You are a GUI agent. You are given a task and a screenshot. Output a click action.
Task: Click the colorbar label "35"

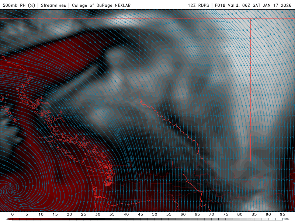pos(112,214)
